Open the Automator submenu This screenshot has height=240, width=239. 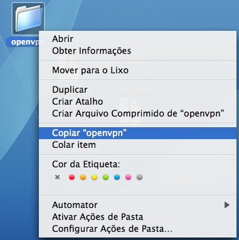pyautogui.click(x=138, y=205)
